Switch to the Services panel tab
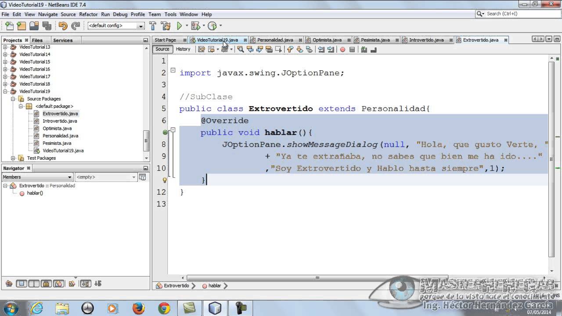Viewport: 562px width, 316px height. tap(63, 40)
